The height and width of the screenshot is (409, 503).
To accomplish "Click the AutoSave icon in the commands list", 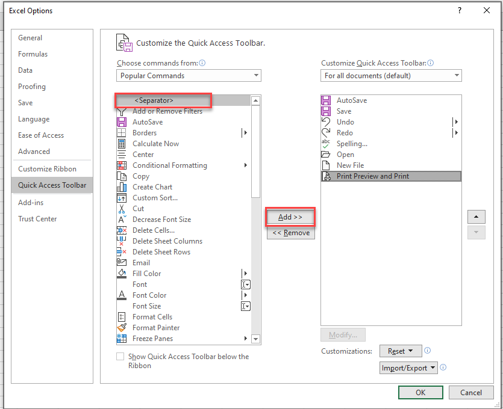I will point(122,122).
